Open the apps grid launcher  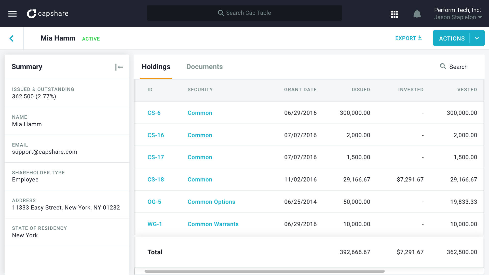394,14
